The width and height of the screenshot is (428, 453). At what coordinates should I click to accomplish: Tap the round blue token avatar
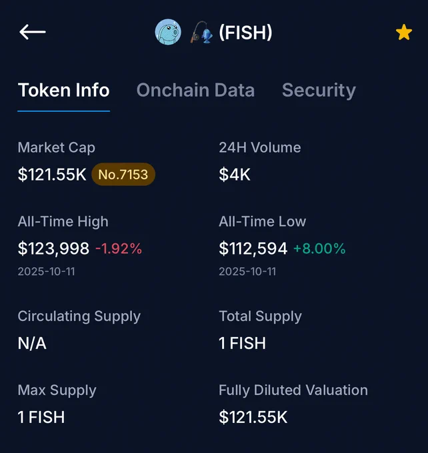tap(168, 32)
